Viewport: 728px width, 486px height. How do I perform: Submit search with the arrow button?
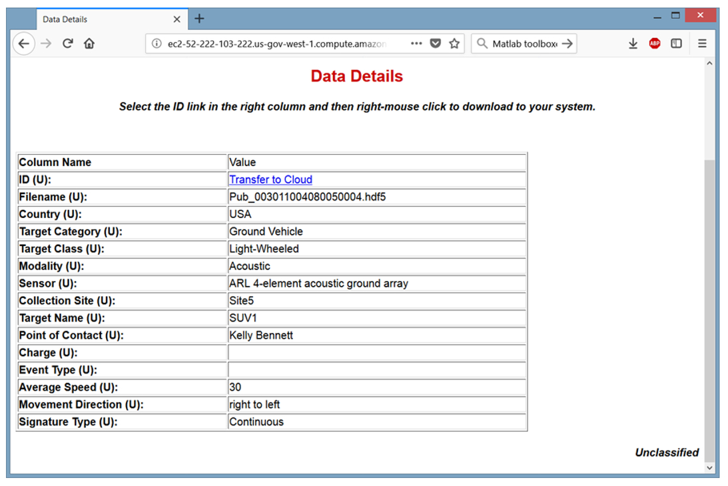(x=567, y=44)
